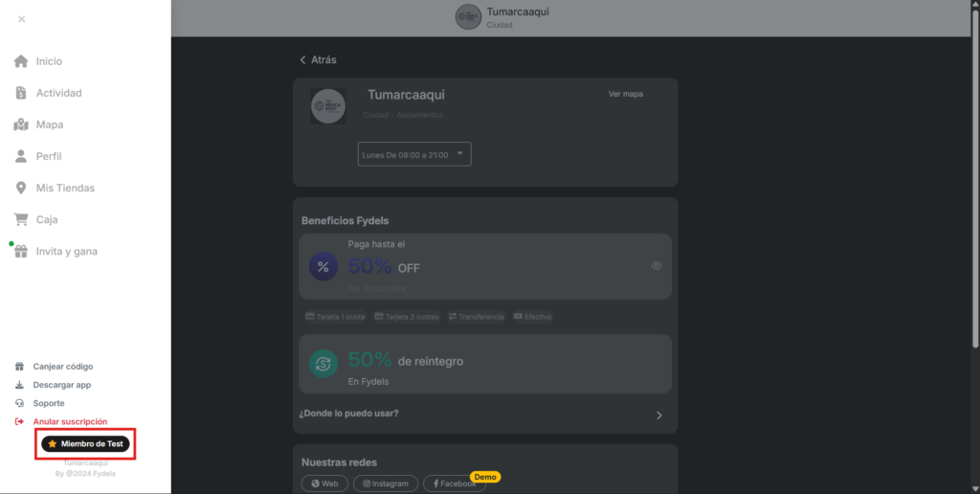
Task: Click the percent discount icon
Action: (x=323, y=266)
